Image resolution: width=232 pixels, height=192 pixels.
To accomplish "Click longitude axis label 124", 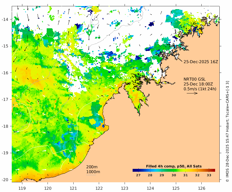I will 150,188.
